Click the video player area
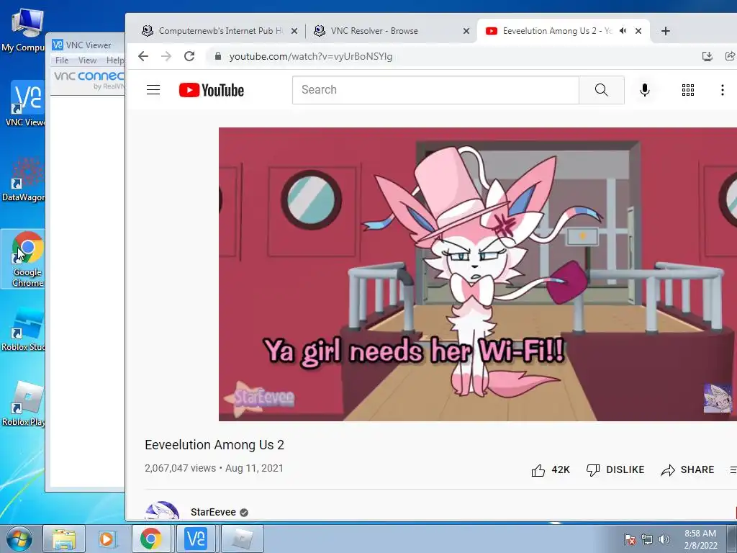The image size is (737, 553). coord(478,274)
